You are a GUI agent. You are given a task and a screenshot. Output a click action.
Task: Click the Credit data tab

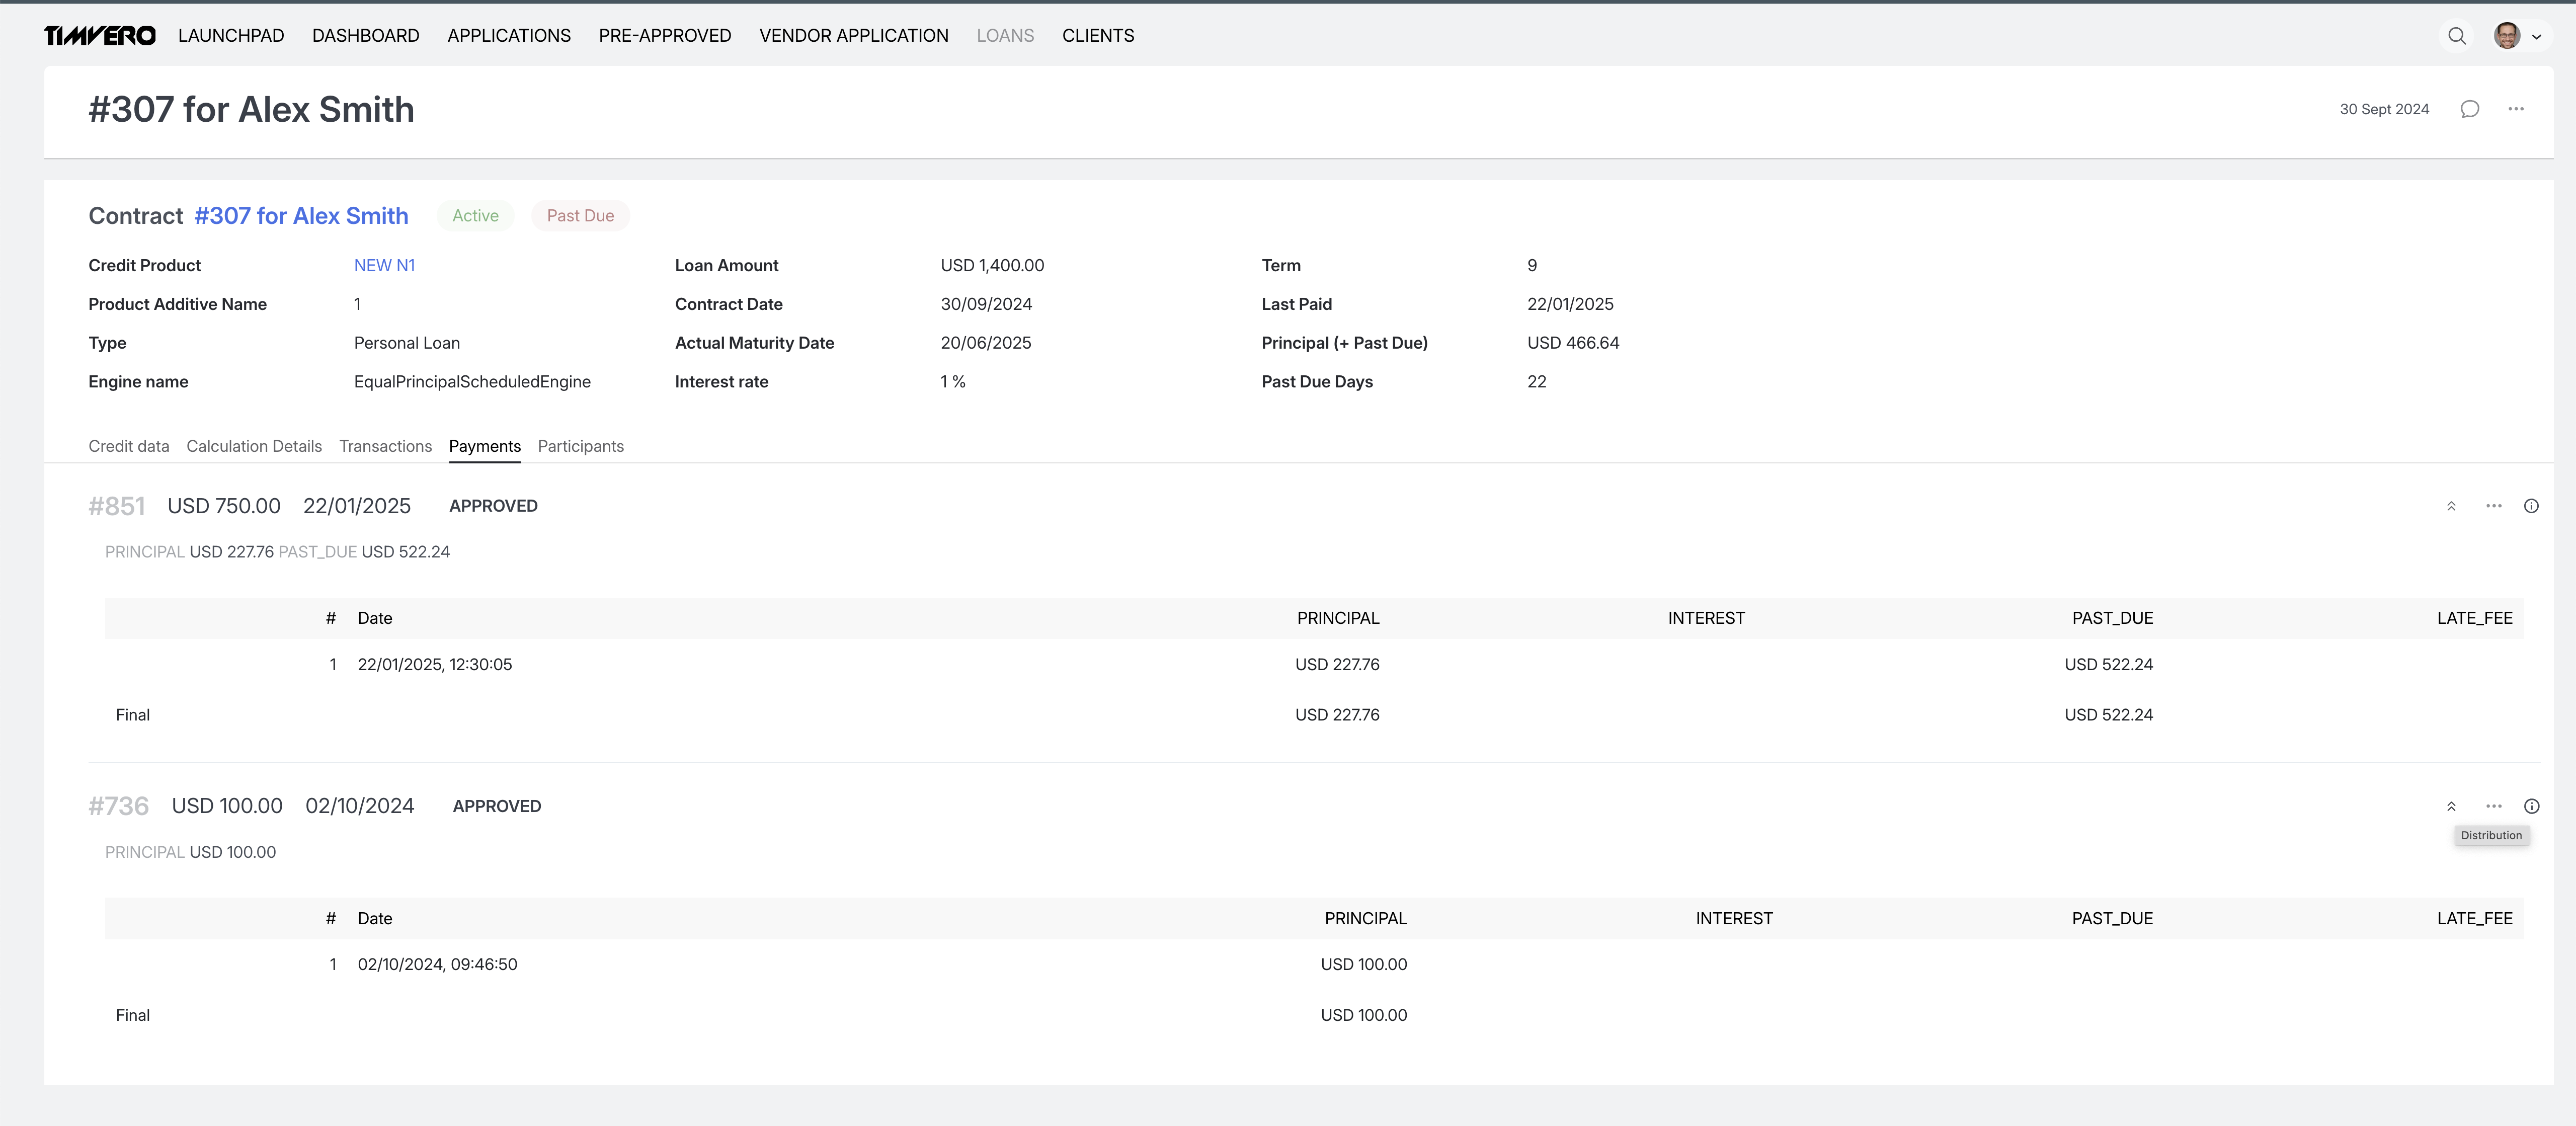(128, 446)
